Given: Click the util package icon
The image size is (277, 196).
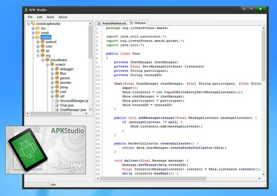Looking at the screenshot, I should (57, 96).
